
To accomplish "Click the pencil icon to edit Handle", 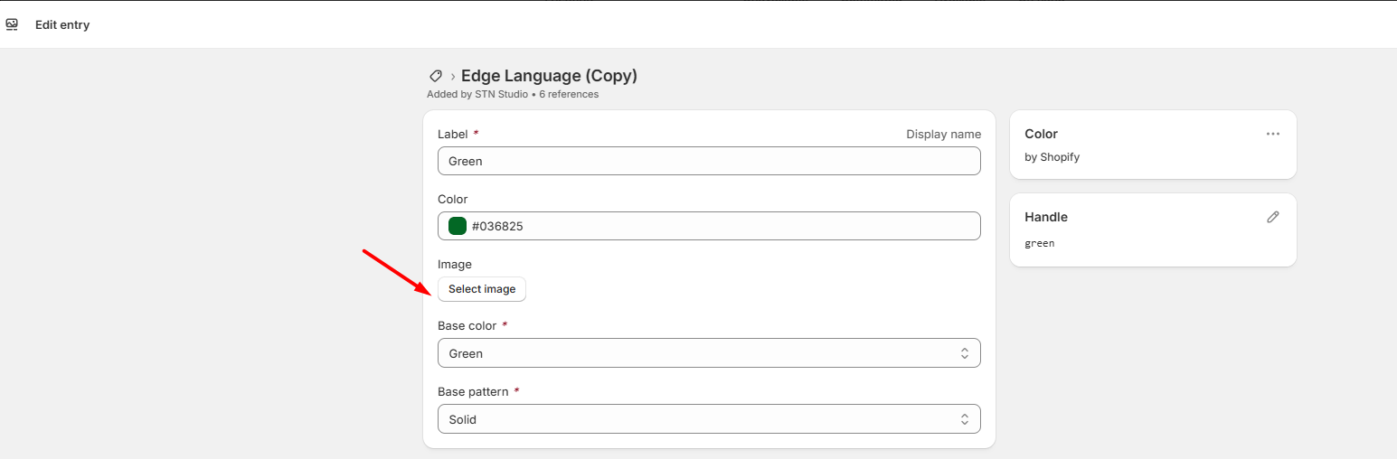I will coord(1273,217).
